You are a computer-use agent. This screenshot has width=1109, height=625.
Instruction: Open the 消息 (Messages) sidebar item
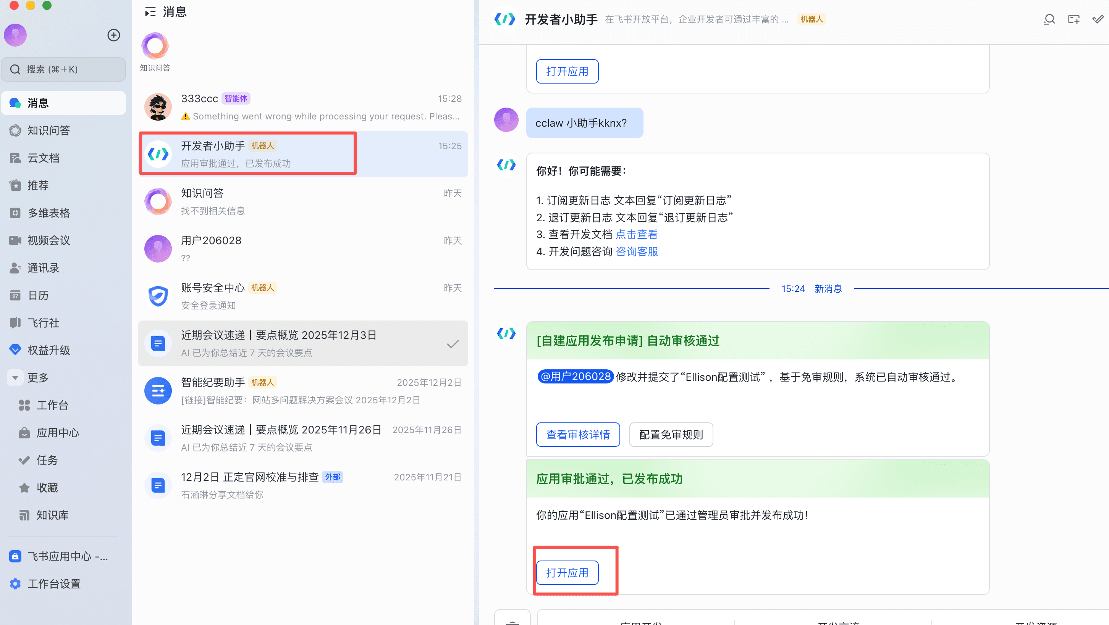point(64,103)
